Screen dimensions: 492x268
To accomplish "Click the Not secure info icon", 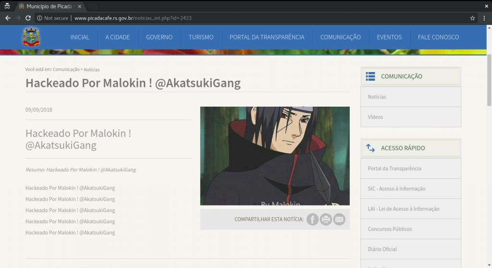I will click(39, 18).
